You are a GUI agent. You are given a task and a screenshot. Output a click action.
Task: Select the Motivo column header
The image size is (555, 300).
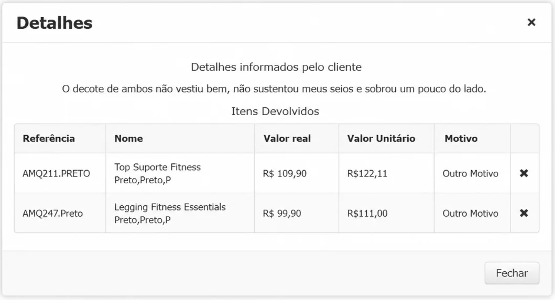pyautogui.click(x=461, y=138)
